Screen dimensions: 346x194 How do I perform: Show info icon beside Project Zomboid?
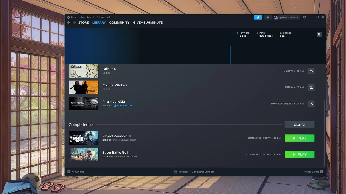tap(130, 136)
